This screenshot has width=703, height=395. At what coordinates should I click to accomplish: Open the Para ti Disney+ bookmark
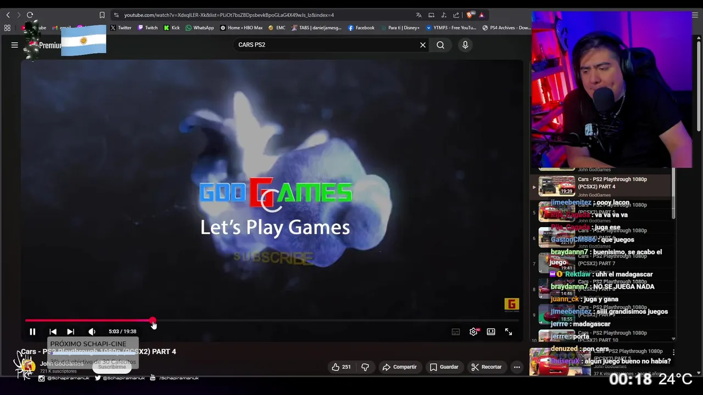[x=400, y=27]
